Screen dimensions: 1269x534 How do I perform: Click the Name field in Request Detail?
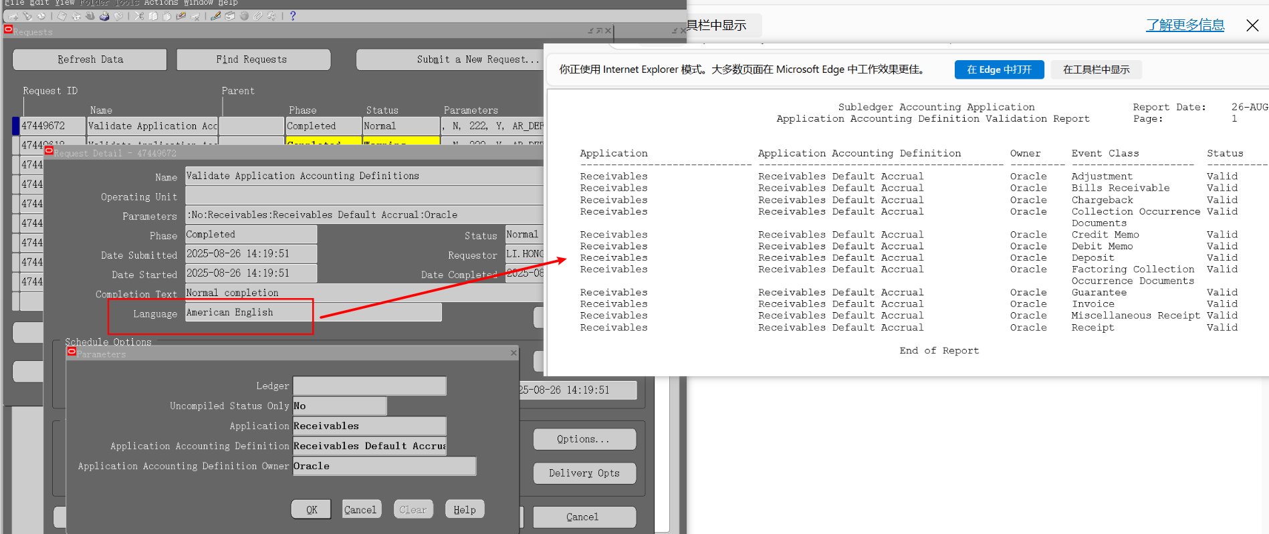(364, 176)
